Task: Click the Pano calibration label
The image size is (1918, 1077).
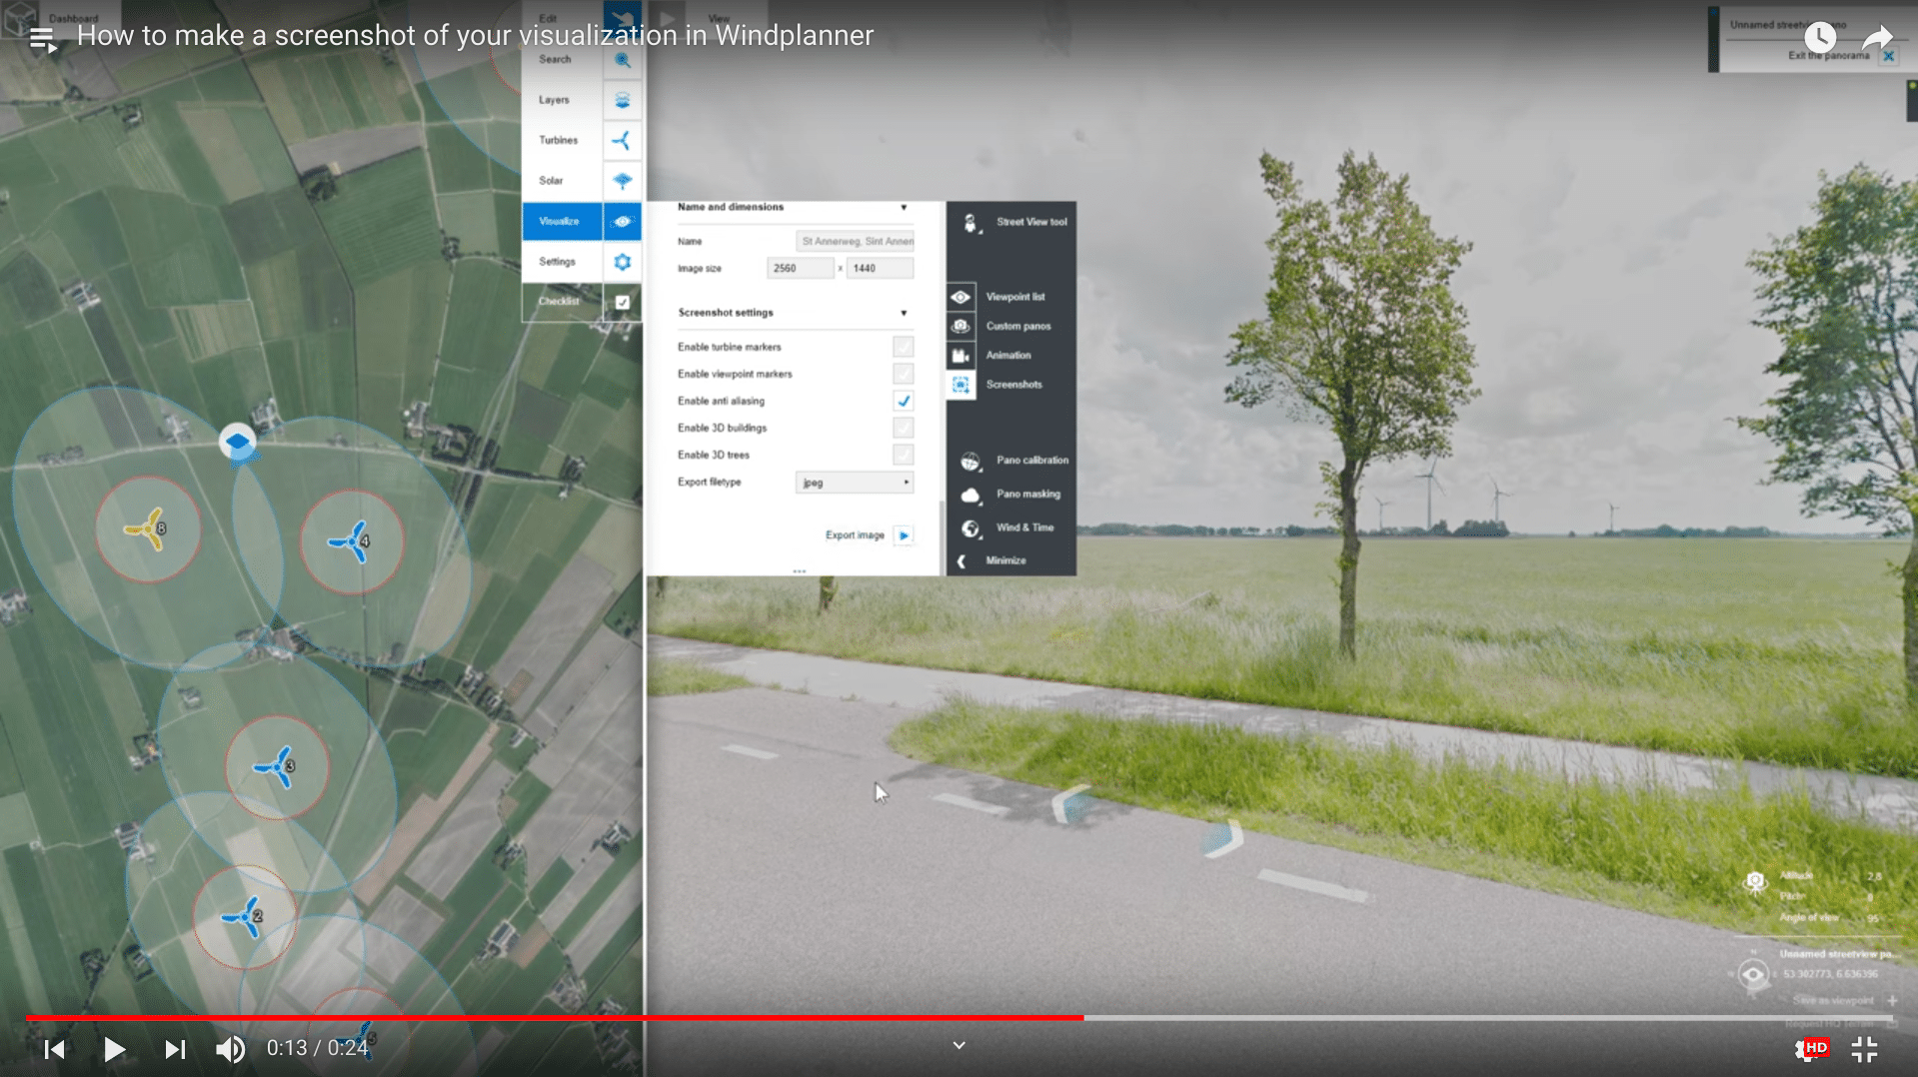Action: pyautogui.click(x=1031, y=461)
